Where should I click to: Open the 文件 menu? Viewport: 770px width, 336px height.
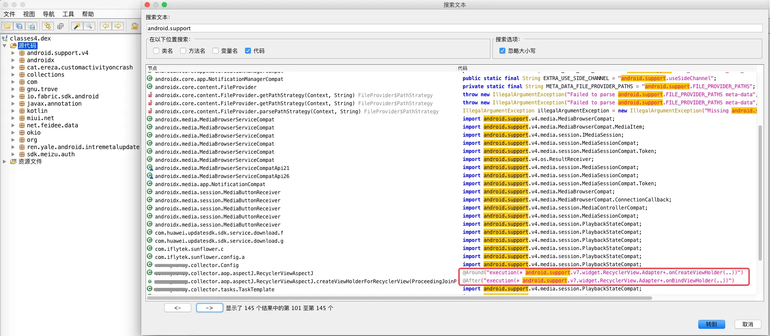coord(9,14)
